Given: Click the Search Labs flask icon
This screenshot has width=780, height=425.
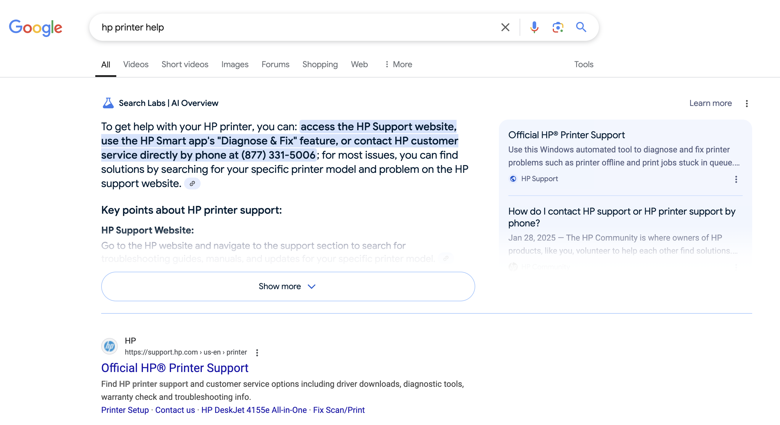Looking at the screenshot, I should click(108, 103).
